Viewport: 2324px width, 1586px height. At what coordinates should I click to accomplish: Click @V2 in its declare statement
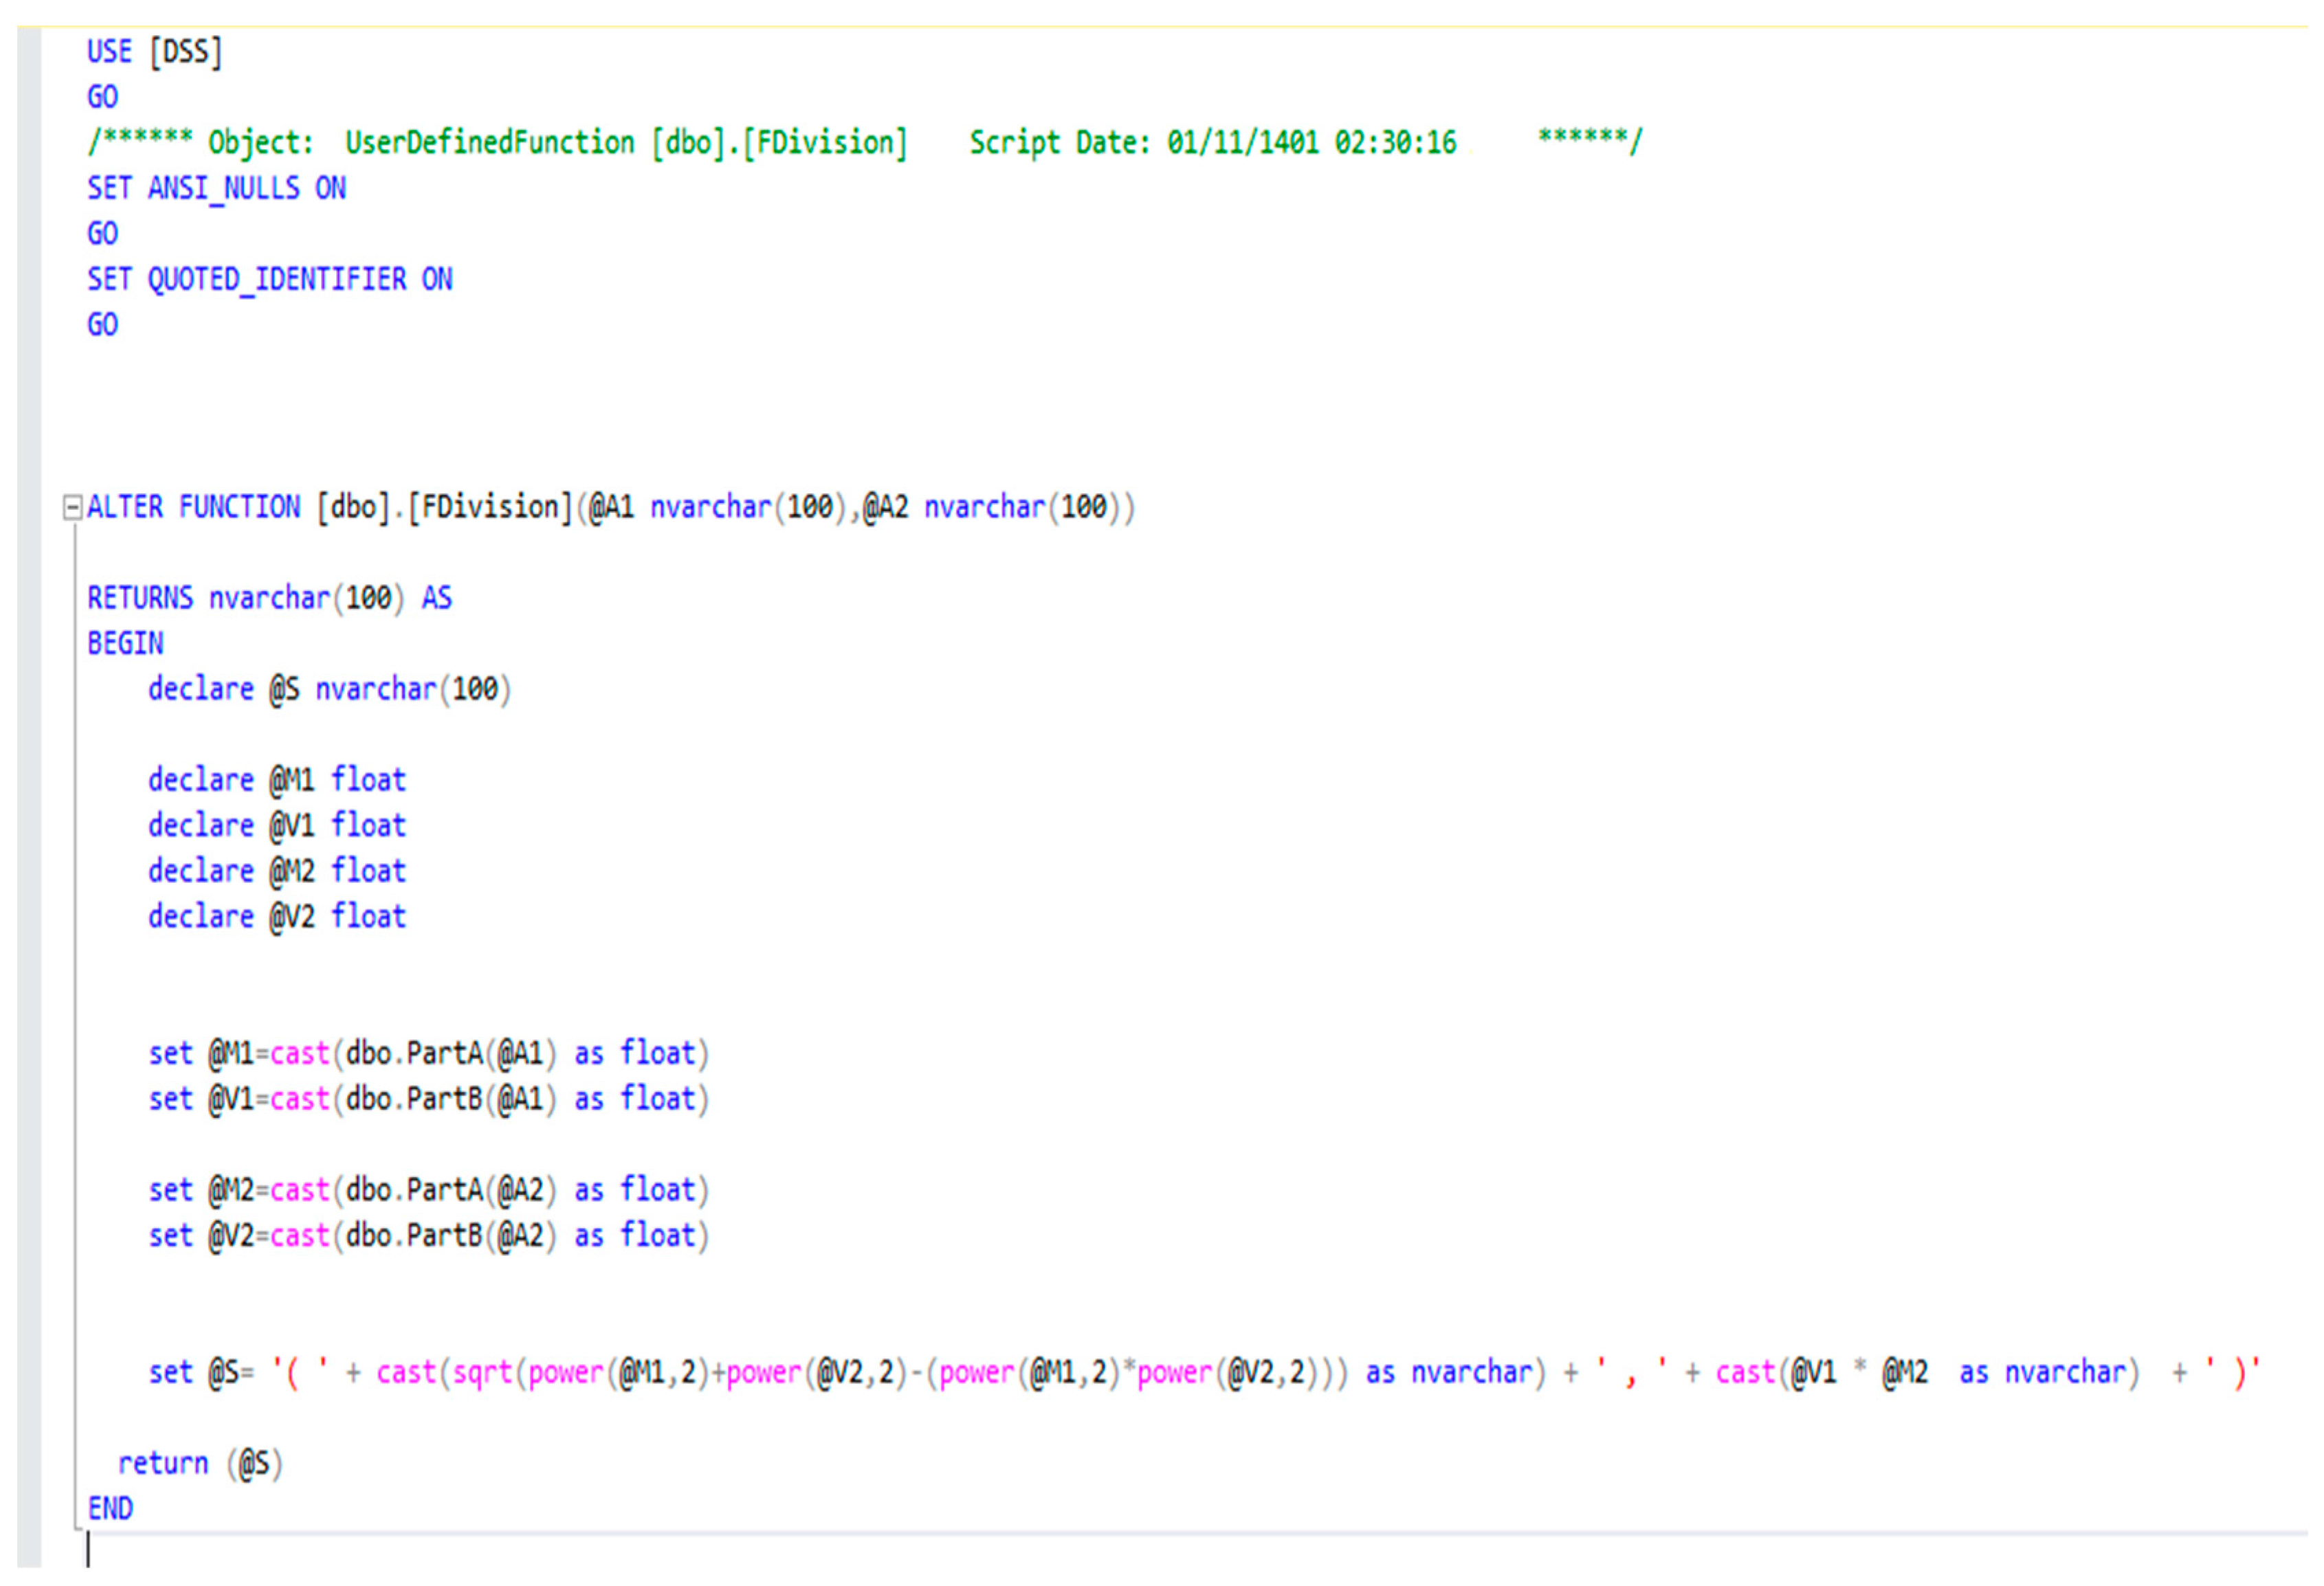click(x=292, y=917)
